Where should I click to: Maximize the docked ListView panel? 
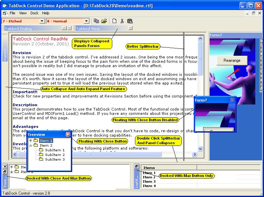pos(136,166)
